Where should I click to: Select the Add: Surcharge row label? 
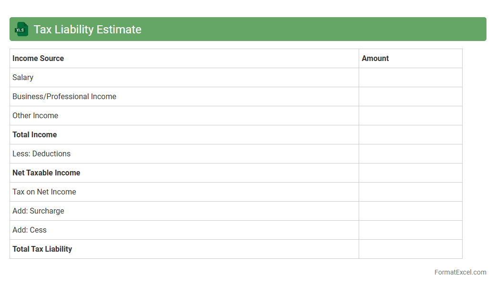click(x=38, y=211)
